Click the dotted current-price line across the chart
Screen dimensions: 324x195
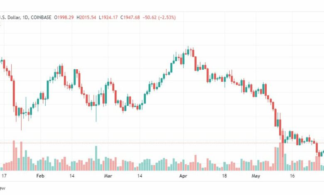coord(162,143)
